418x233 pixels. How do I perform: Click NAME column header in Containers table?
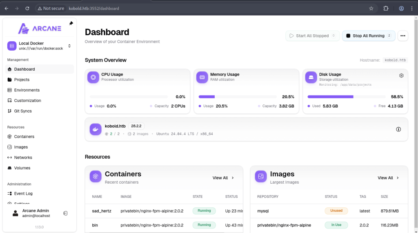(97, 196)
